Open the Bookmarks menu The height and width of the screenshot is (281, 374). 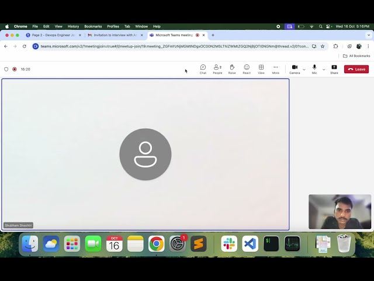[x=93, y=26]
